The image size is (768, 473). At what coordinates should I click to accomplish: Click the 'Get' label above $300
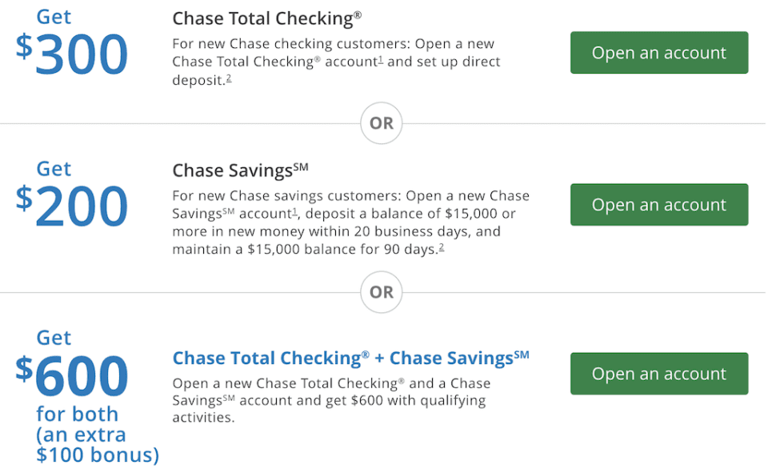(53, 17)
